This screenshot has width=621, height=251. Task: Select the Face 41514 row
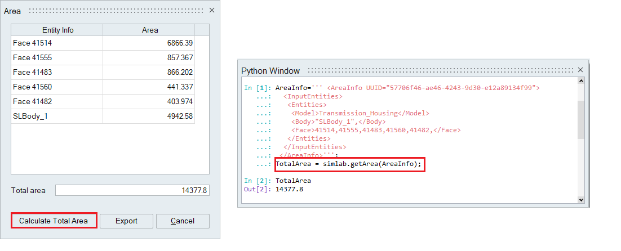tap(57, 43)
